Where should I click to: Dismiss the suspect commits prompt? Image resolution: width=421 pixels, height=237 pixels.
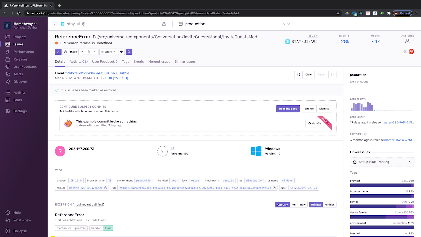coord(324,109)
